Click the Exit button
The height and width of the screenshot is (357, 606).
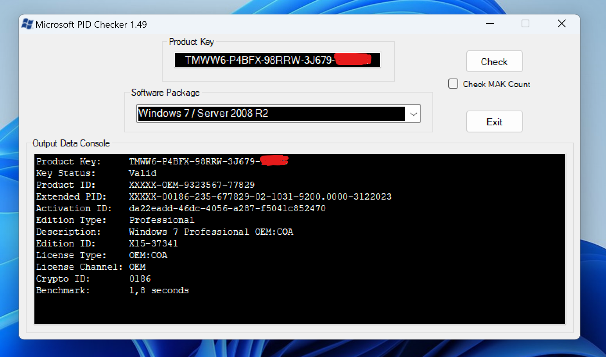click(494, 122)
